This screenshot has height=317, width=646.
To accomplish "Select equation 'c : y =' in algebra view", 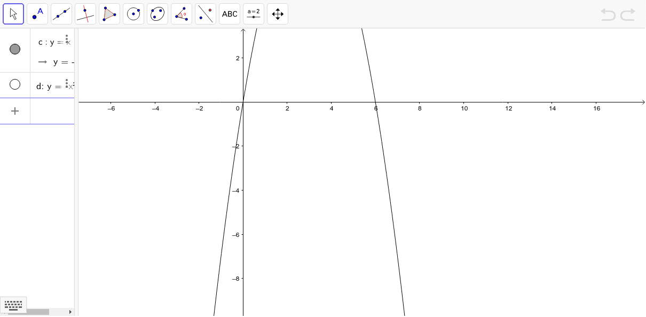I will point(51,43).
